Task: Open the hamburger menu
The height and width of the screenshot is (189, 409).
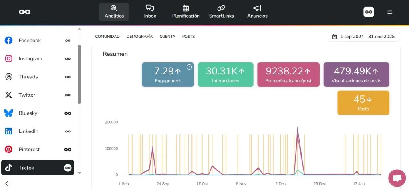Action: pyautogui.click(x=390, y=12)
